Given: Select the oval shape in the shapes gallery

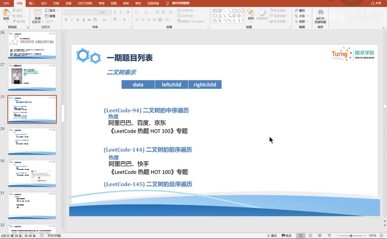Looking at the screenshot, I should 239,11.
